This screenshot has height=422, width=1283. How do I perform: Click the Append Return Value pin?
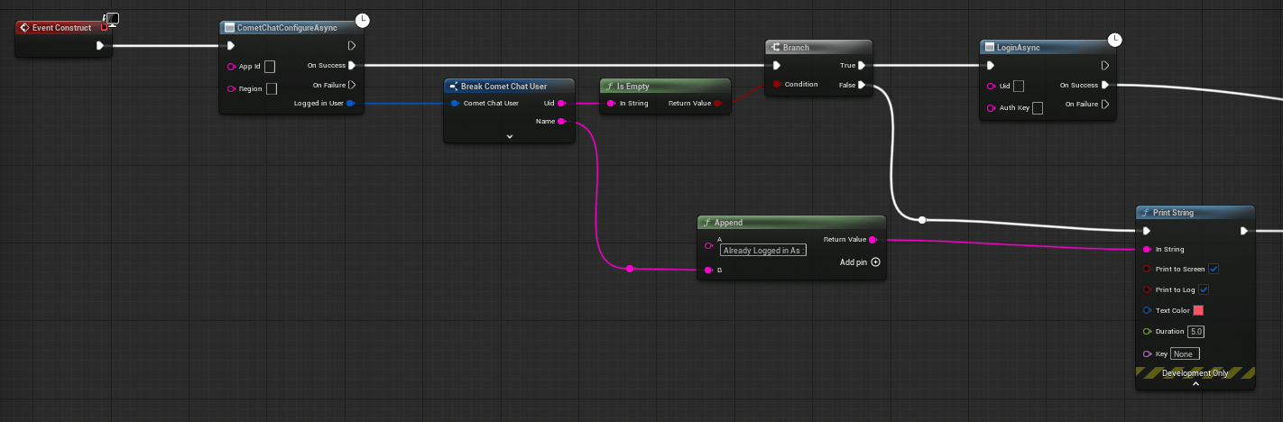(x=873, y=240)
